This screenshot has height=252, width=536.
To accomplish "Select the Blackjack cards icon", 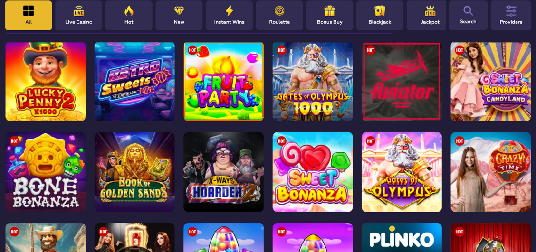I will coord(380,11).
